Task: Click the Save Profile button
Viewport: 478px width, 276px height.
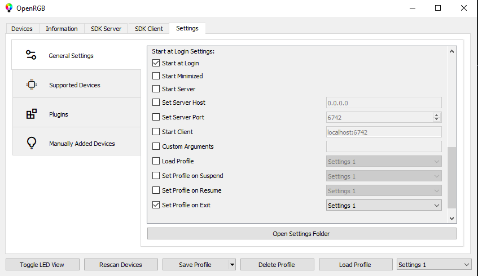Action: pyautogui.click(x=195, y=265)
